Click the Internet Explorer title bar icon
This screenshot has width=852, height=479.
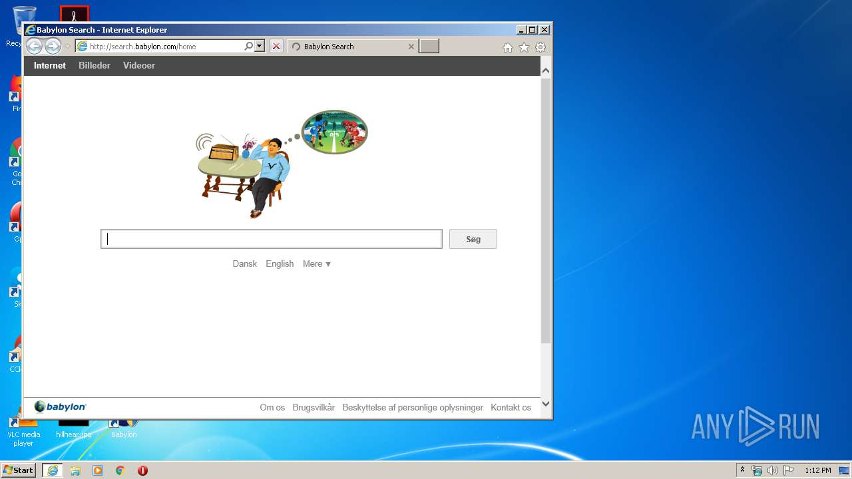(30, 30)
